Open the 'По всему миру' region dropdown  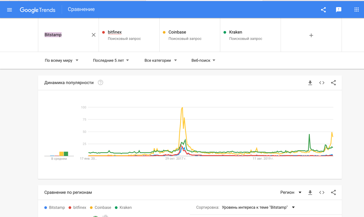tap(62, 60)
